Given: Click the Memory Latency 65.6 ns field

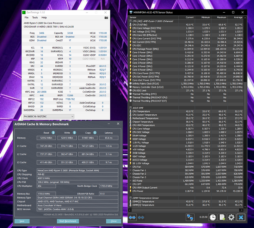Looking at the screenshot, I should 109,138.
